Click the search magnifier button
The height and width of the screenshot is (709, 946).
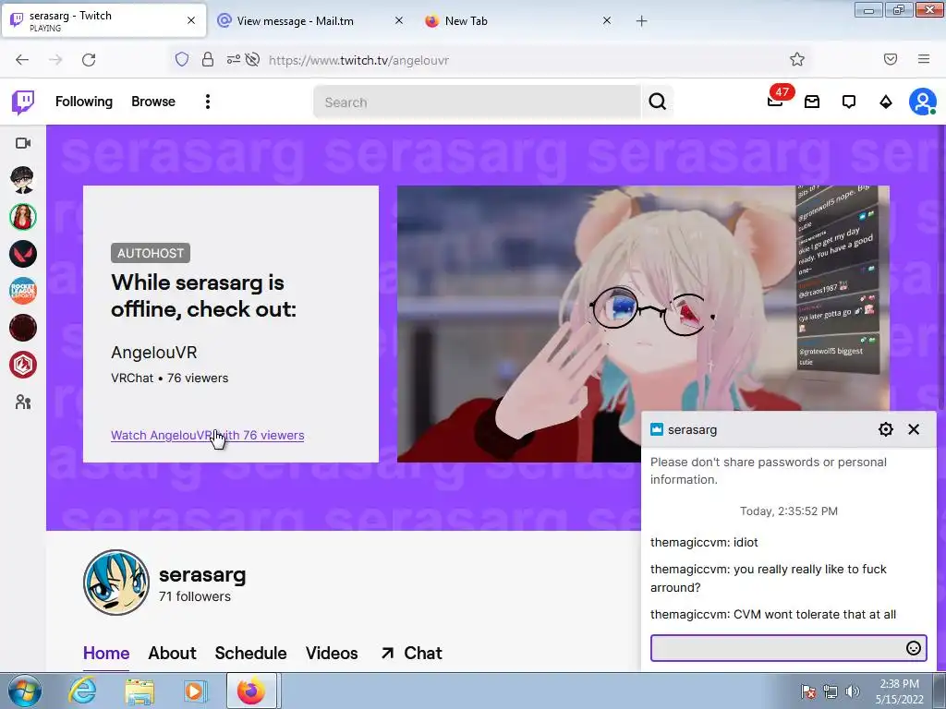tap(658, 102)
